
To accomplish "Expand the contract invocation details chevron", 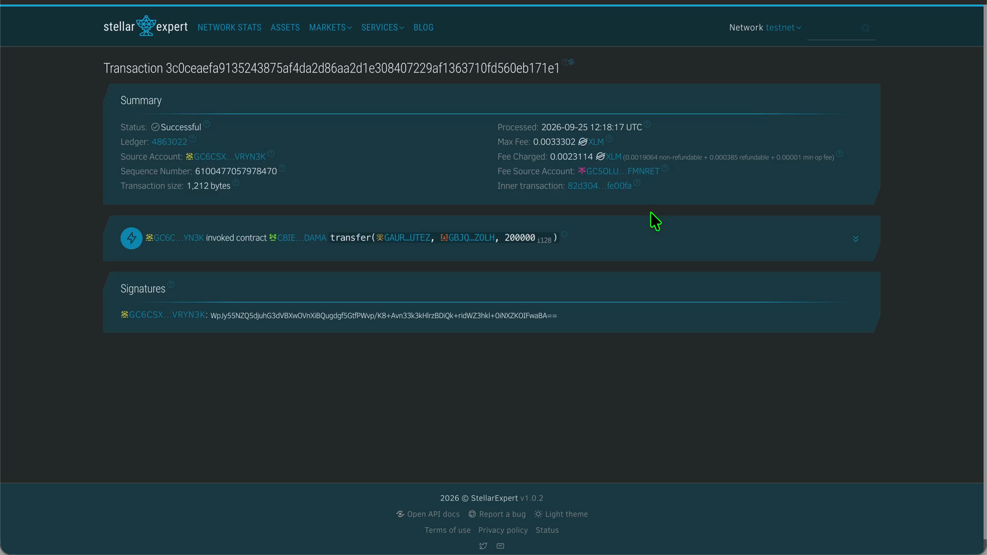I will [x=855, y=239].
